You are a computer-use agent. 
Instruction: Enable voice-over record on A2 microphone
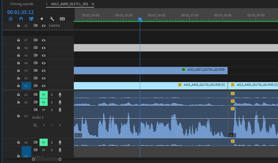(60, 102)
